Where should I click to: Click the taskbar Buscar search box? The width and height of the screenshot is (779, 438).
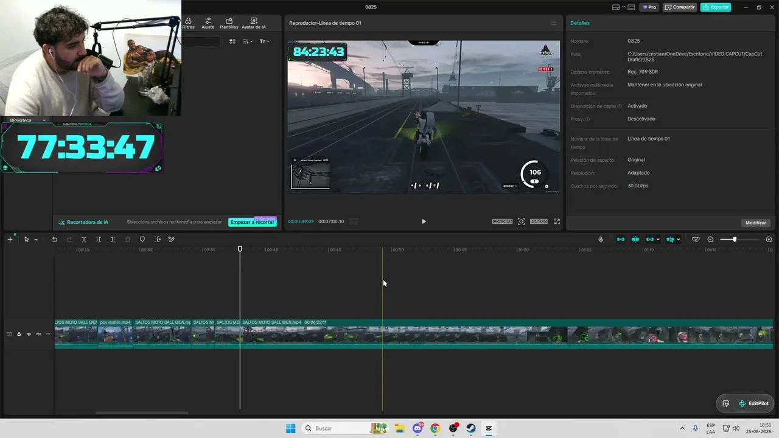(345, 428)
